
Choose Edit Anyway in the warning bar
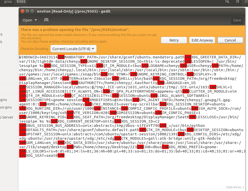(202, 40)
